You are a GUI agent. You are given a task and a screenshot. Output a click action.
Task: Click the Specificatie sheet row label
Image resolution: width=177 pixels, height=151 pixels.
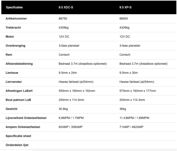(x=18, y=136)
